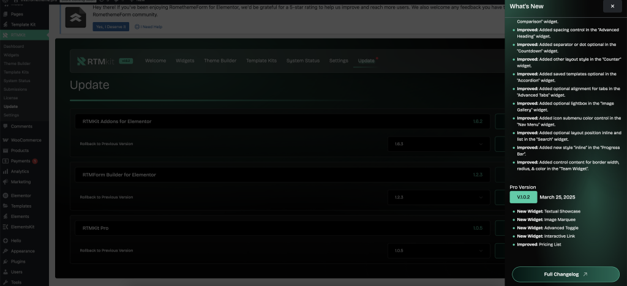Click the RTMKit Addons current version 1.6.2
The image size is (627, 286).
click(x=478, y=122)
